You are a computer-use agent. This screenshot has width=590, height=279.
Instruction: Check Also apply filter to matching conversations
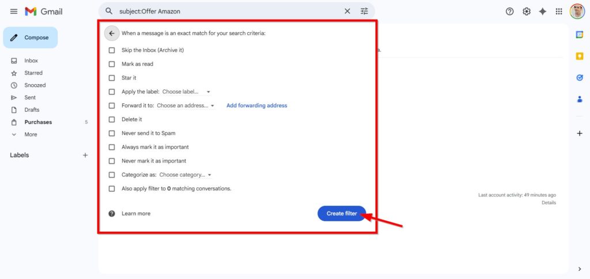[x=112, y=188]
